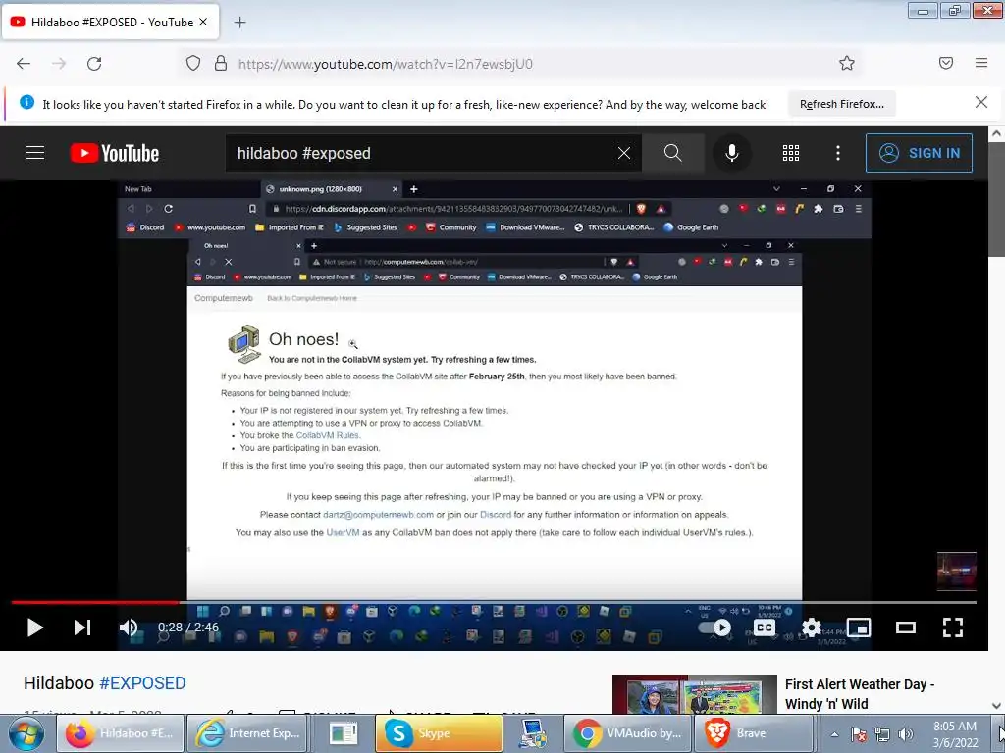The width and height of the screenshot is (1005, 753).
Task: Reload the page in Firefox
Action: click(94, 64)
